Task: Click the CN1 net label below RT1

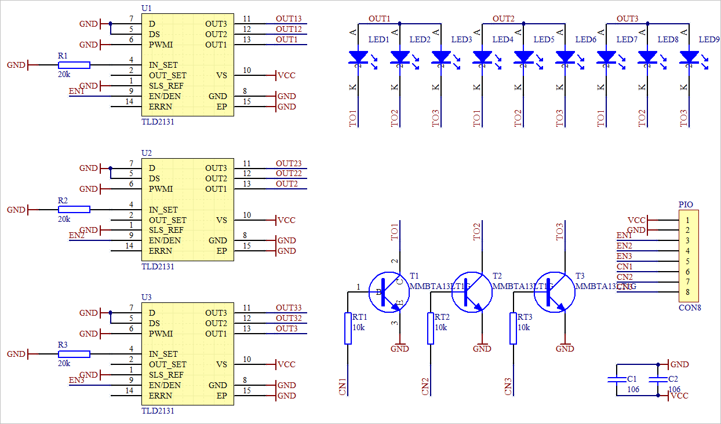Action: [x=343, y=386]
